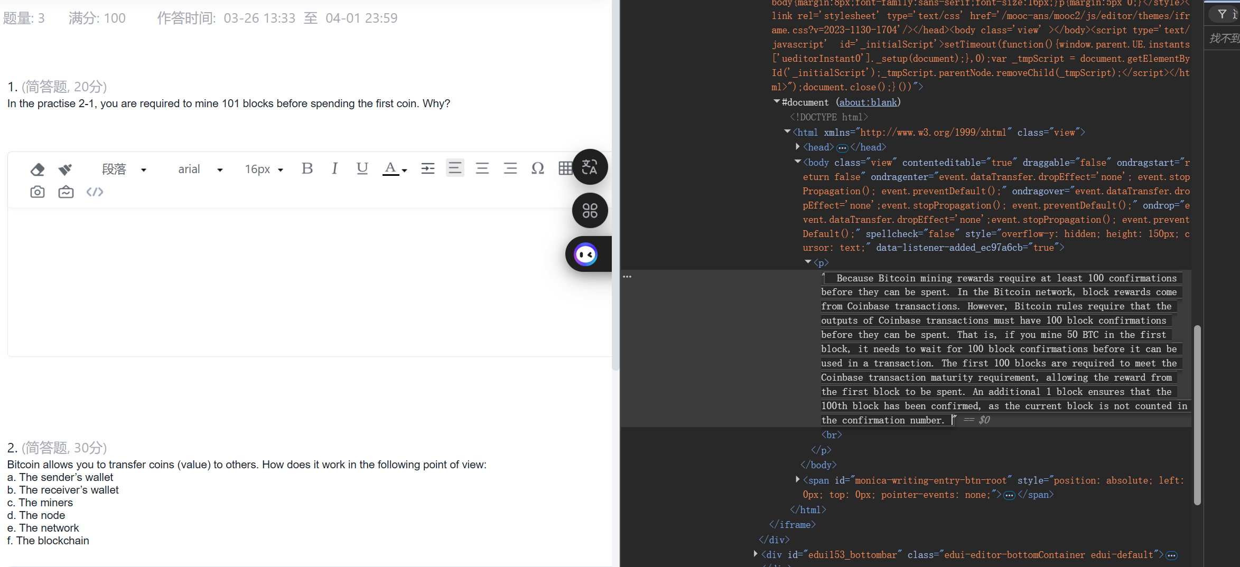Click the '满分: 100' score text

pyautogui.click(x=97, y=18)
